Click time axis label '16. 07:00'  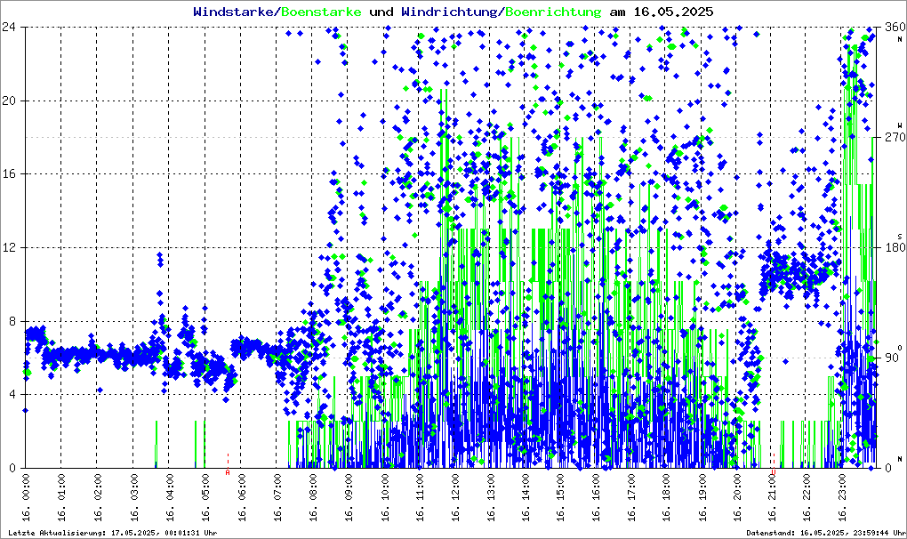tap(277, 497)
